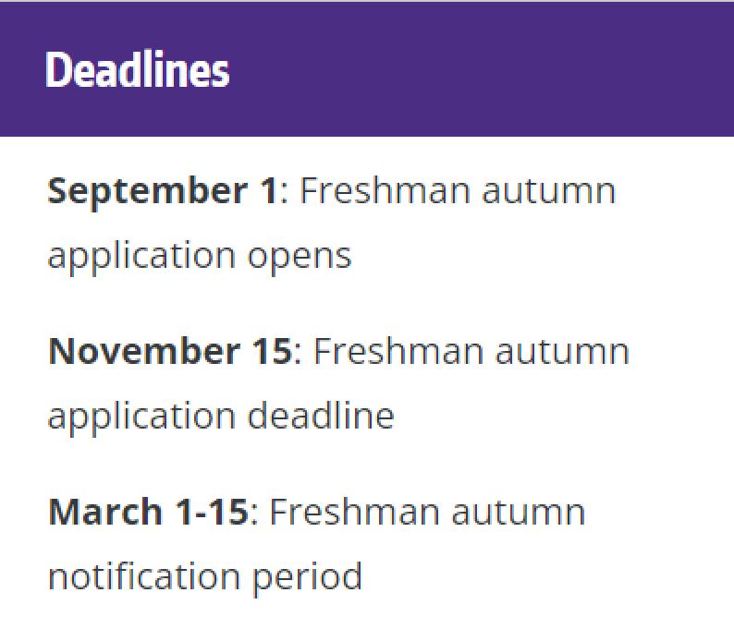Click the word "notification"
This screenshot has width=734, height=641.
[144, 576]
